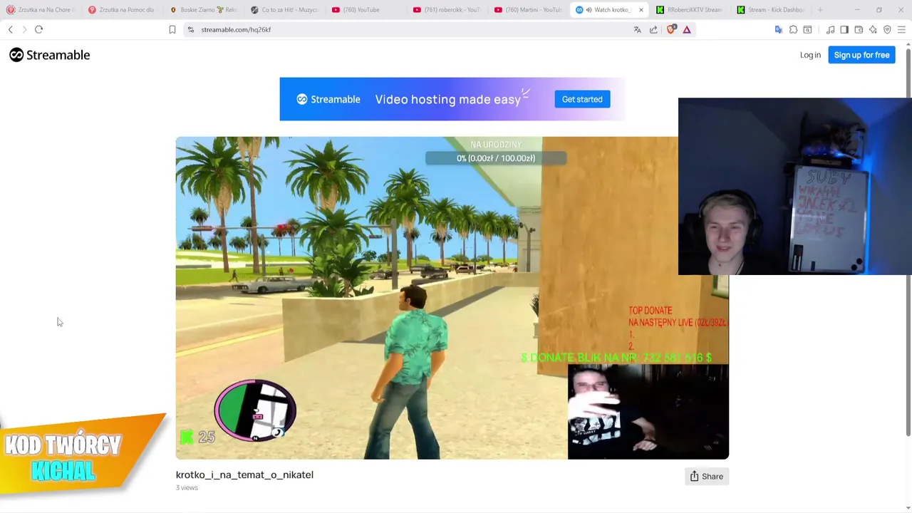Switch to the Co to za Hit tab
The image size is (912, 513).
point(284,10)
